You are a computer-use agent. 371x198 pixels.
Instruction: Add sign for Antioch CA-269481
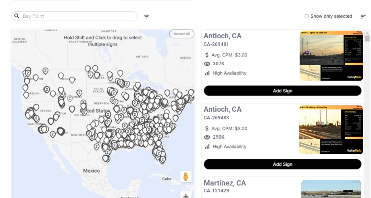(x=282, y=91)
